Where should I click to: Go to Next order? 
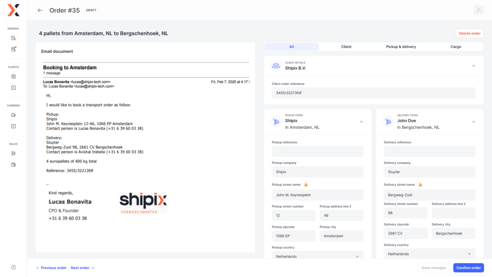(x=83, y=268)
